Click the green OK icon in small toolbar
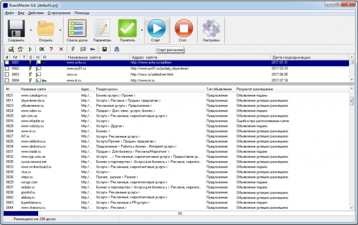358x225 pixels. pos(42,49)
